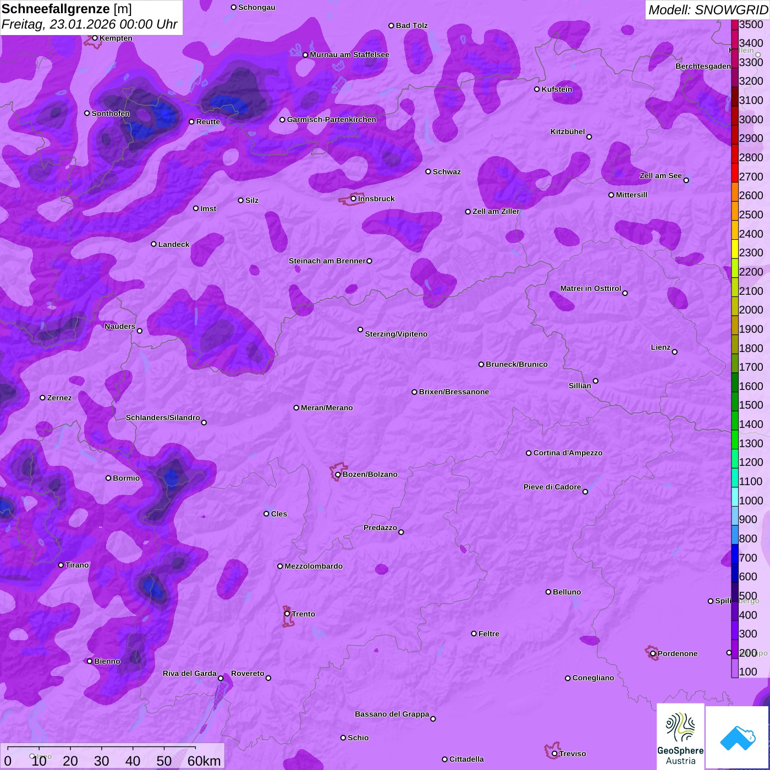Click the Nauders location dot
This screenshot has width=770, height=770.
click(x=140, y=331)
